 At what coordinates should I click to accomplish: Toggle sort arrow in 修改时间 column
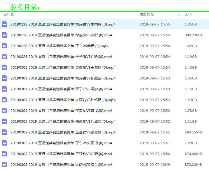pos(179,15)
